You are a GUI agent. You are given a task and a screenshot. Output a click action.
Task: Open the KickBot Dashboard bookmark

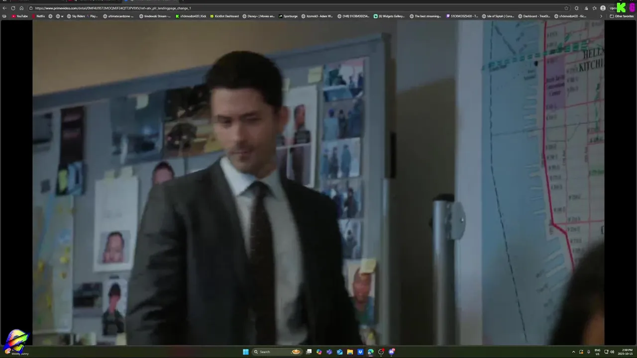[x=224, y=16]
